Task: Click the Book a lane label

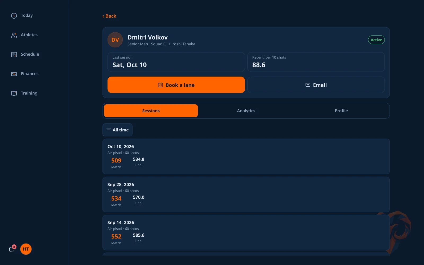Action: [180, 85]
